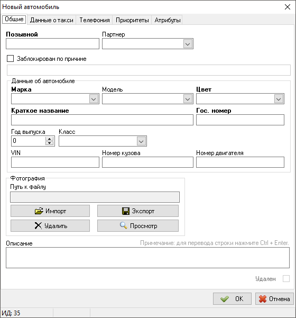This screenshot has width=296, height=318.
Task: Toggle the Удален checkbox
Action: pos(286,279)
